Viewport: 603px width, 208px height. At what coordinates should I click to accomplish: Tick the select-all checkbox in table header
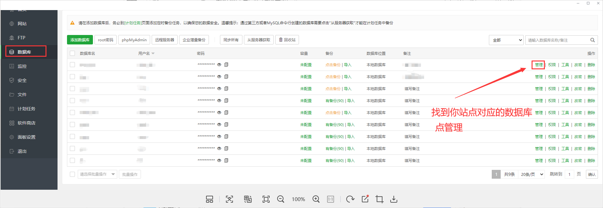72,53
